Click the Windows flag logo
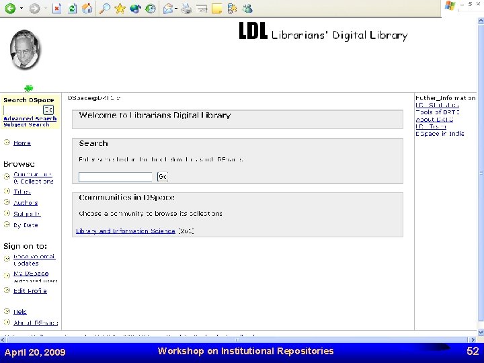This screenshot has width=484, height=363. click(450, 6)
